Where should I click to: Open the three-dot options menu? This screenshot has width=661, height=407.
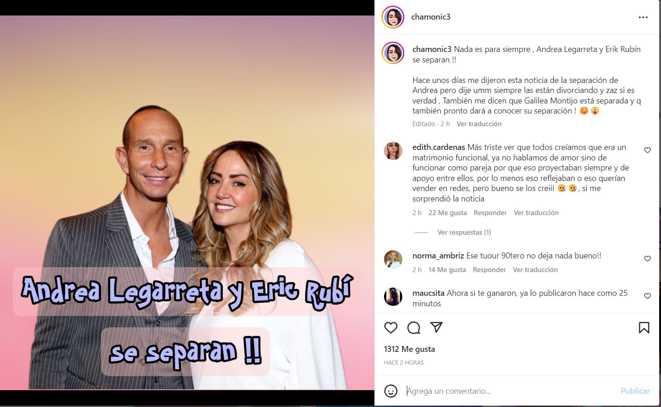[x=643, y=17]
